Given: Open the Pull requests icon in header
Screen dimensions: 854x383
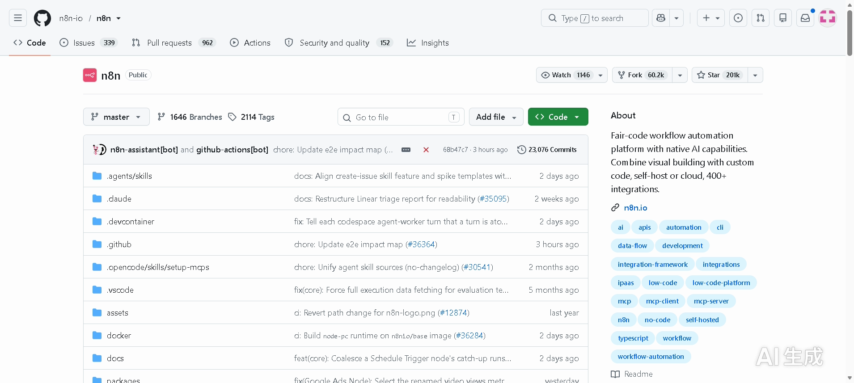Looking at the screenshot, I should tap(761, 18).
